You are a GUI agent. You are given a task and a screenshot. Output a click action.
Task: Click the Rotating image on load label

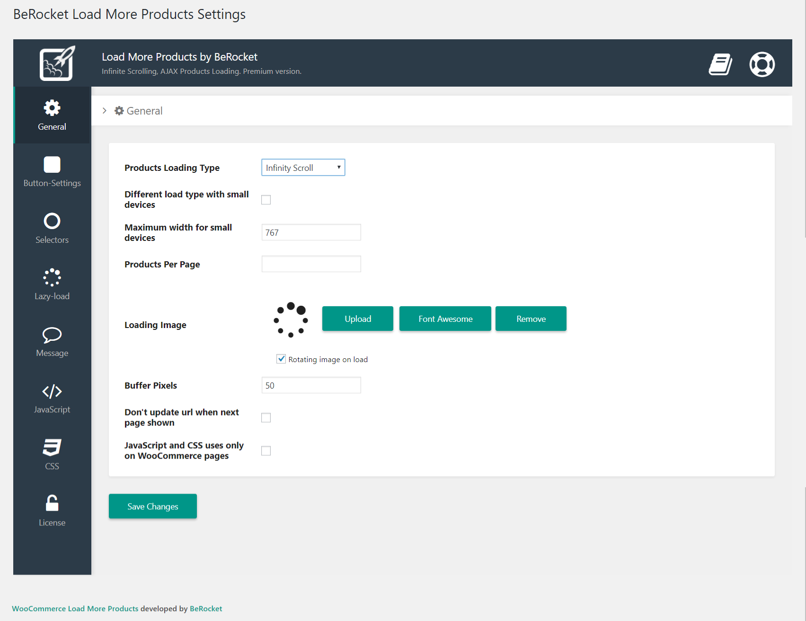(328, 360)
